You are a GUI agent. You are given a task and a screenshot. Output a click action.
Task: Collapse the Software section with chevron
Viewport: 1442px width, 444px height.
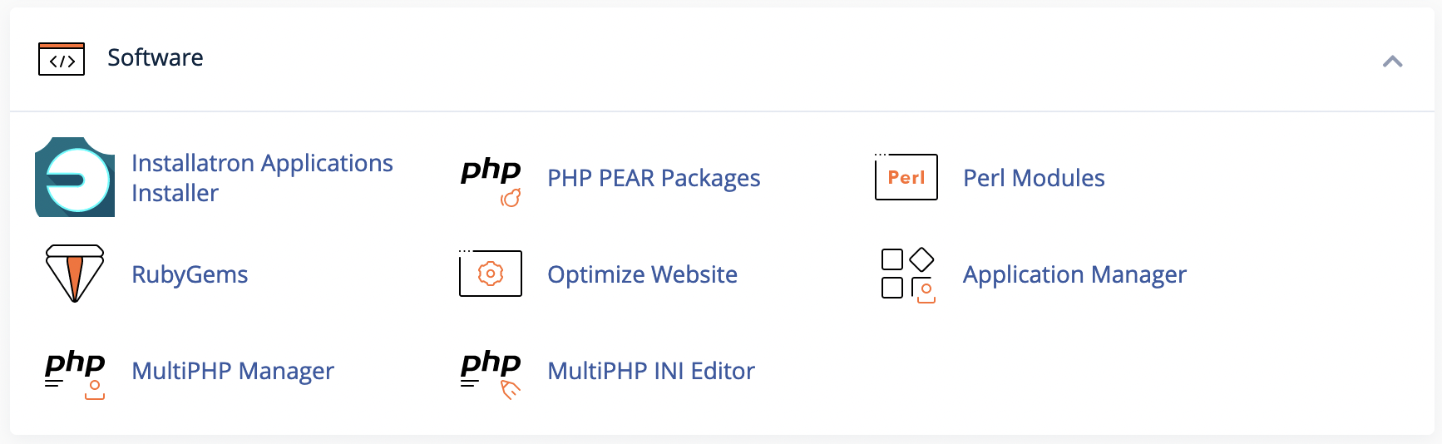tap(1392, 61)
